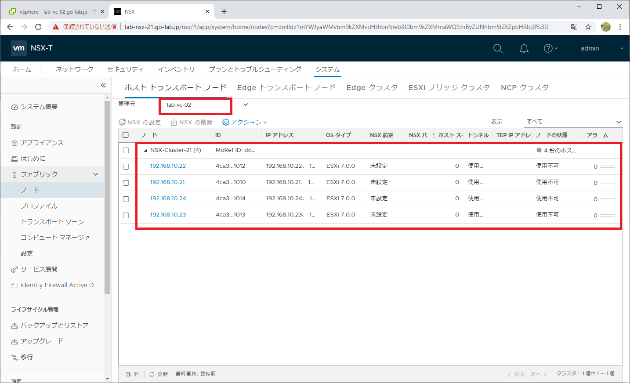Open the ネットワーク top menu
This screenshot has height=383, width=630.
(74, 69)
